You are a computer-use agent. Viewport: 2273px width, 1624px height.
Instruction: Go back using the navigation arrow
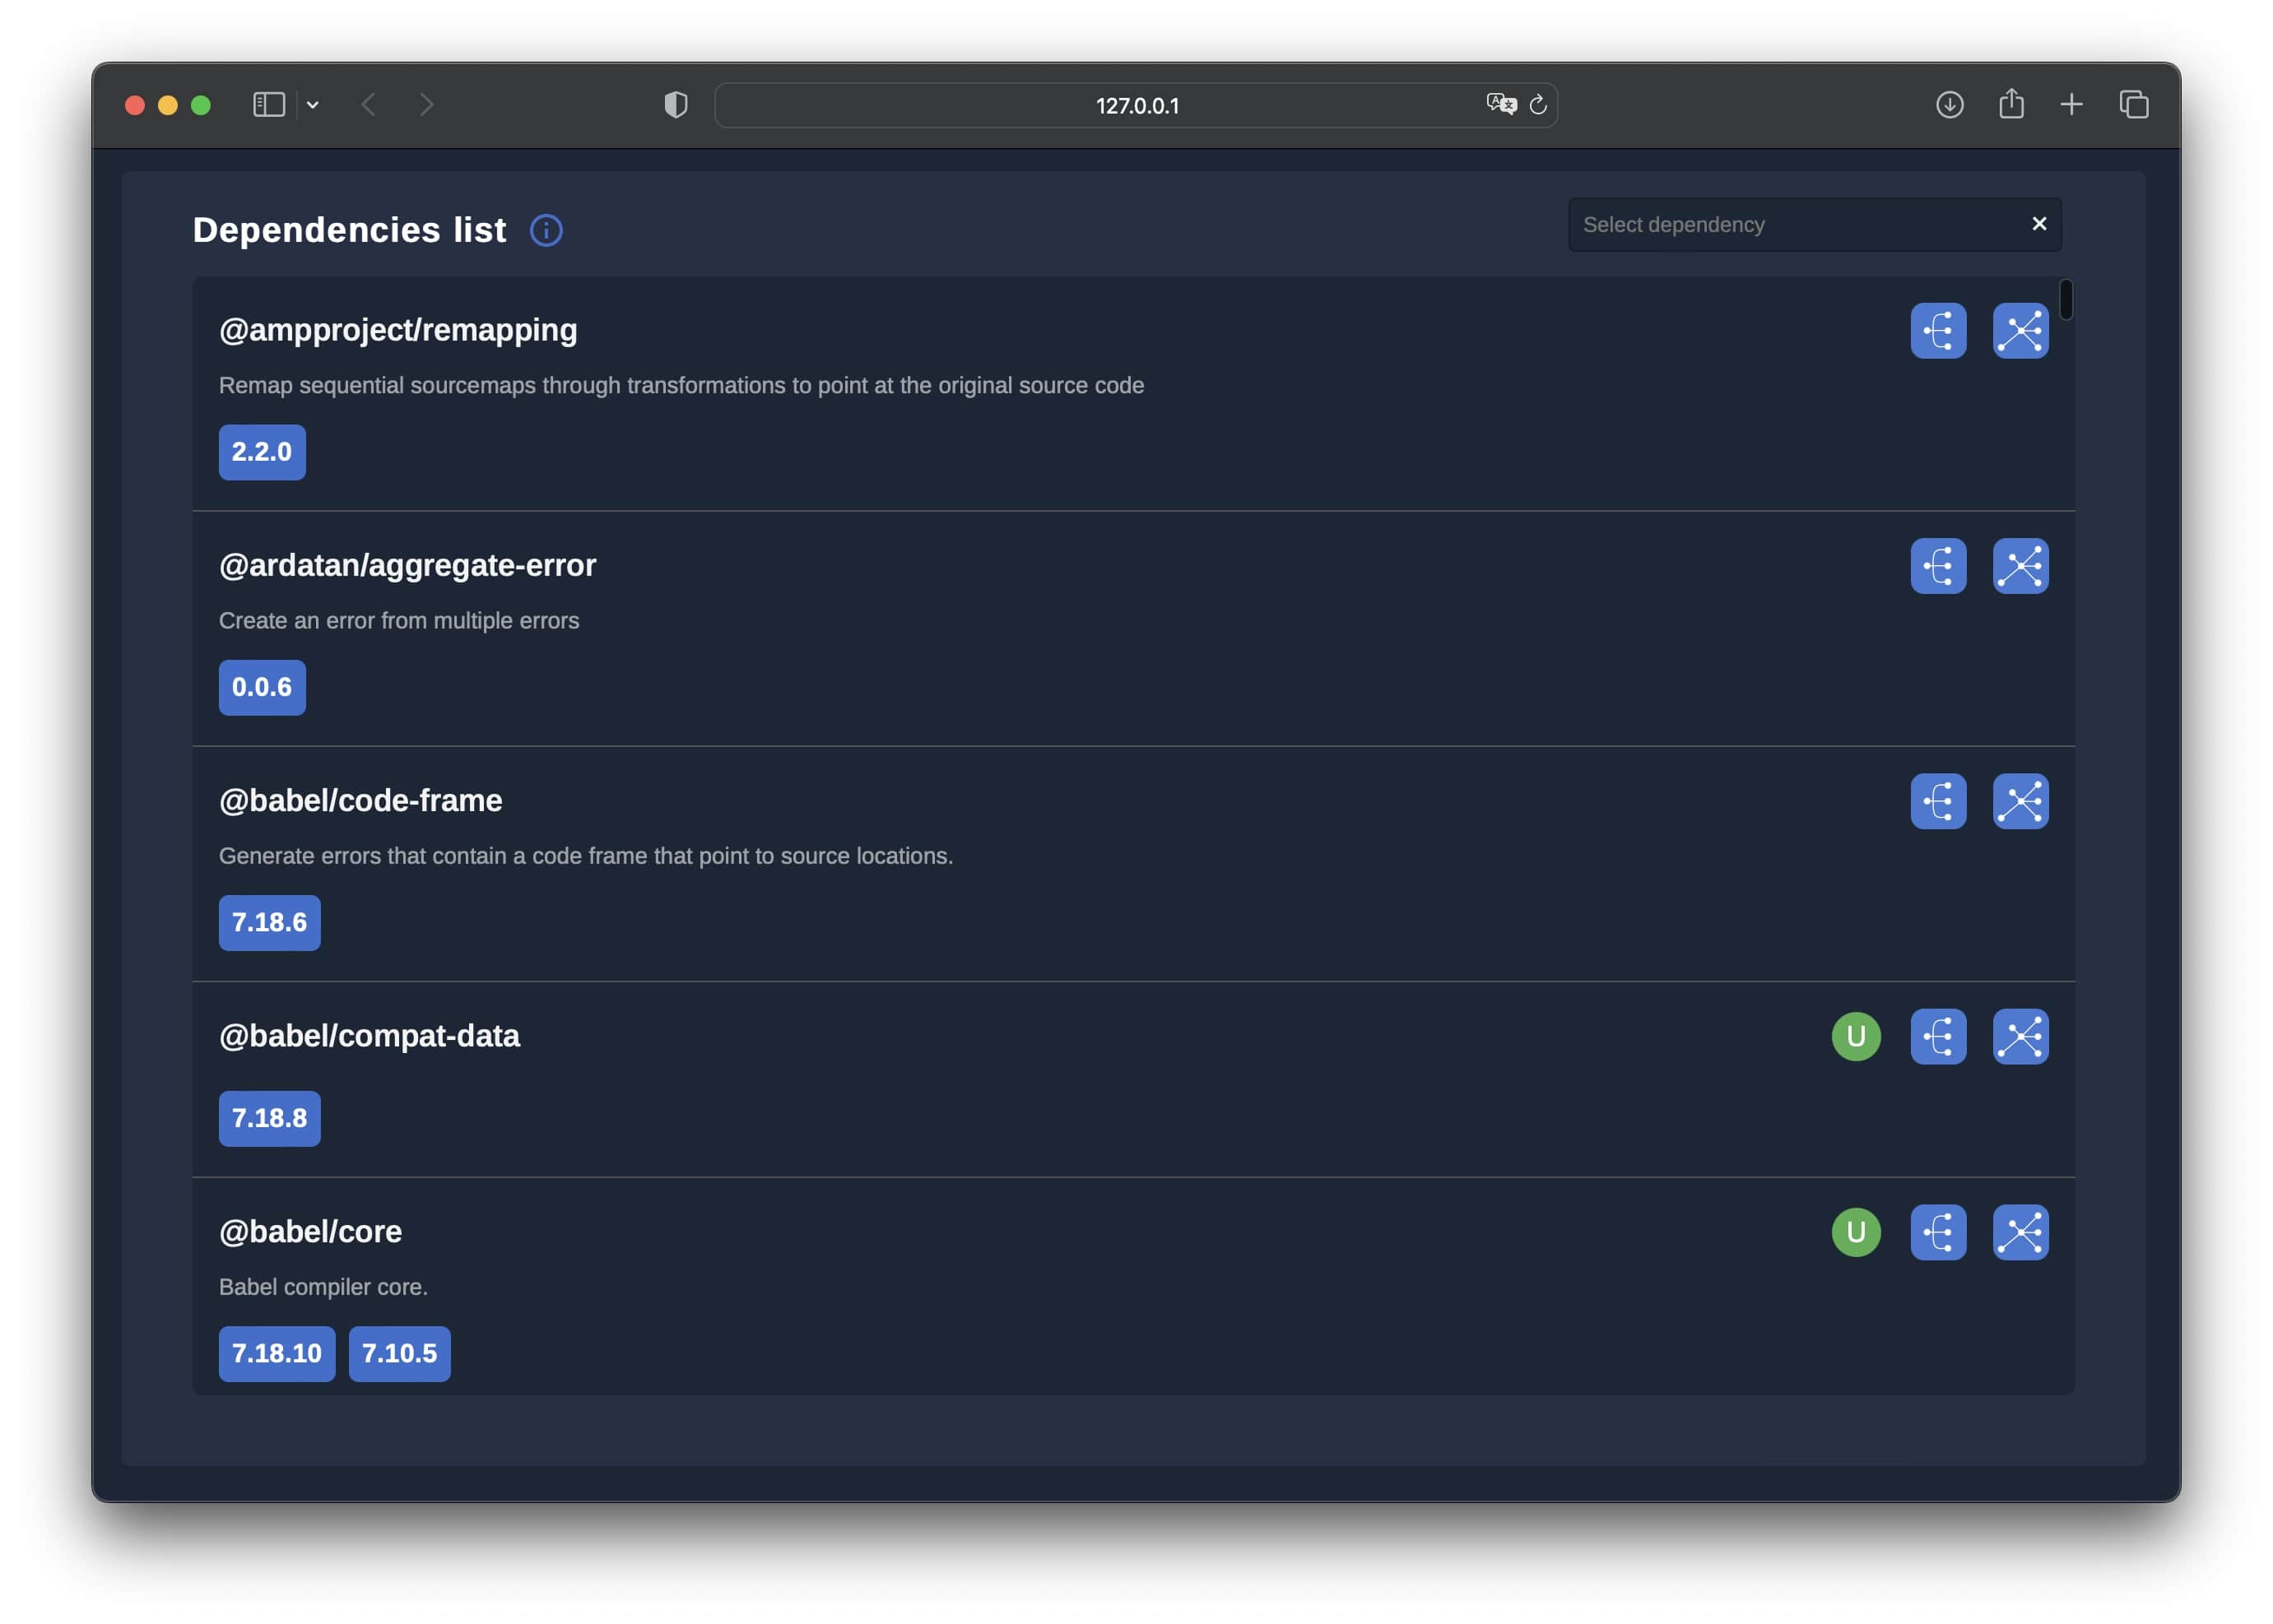pyautogui.click(x=370, y=104)
